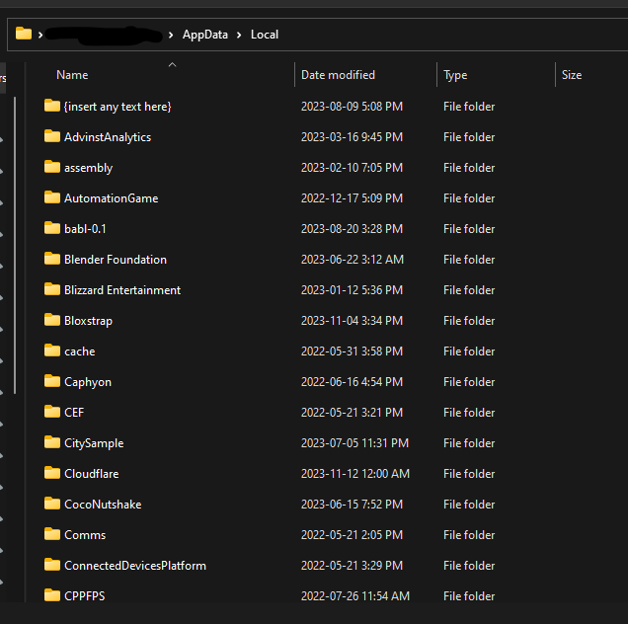Click the Bloxstrap folder name

[x=89, y=321]
